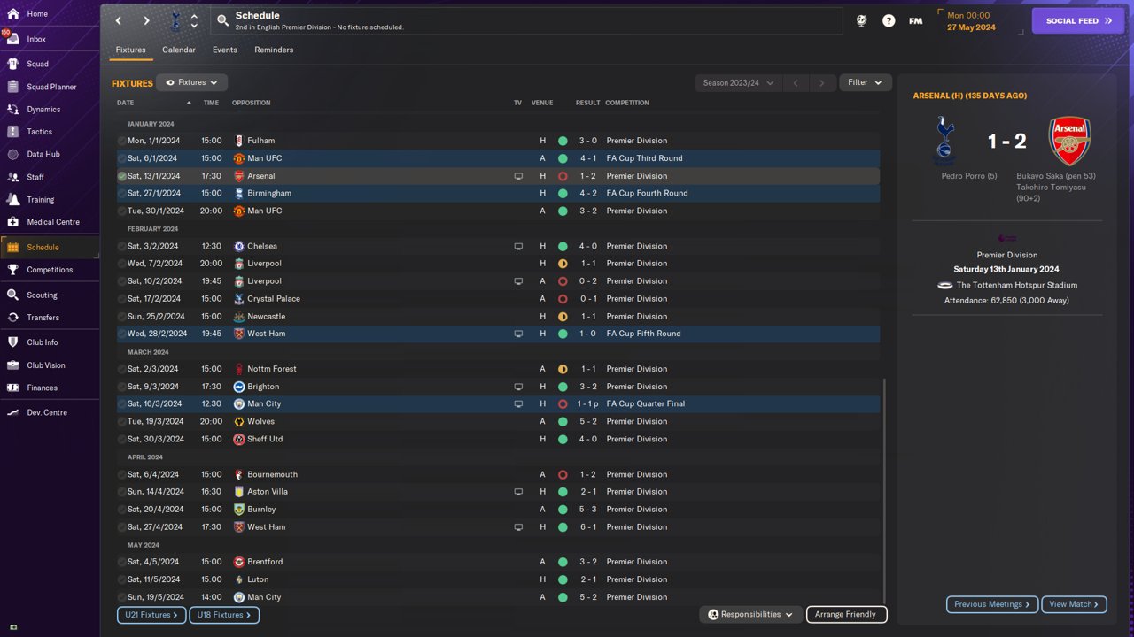The width and height of the screenshot is (1134, 637).
Task: Open the Medical Centre section
Action: 52,222
